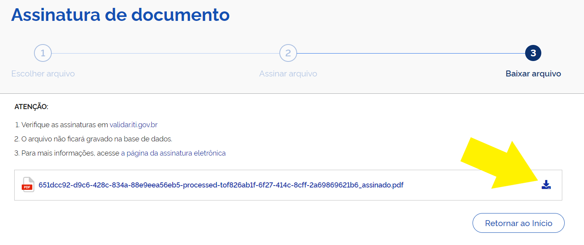The height and width of the screenshot is (245, 584).
Task: Download the signed PDF using the download icon
Action: (x=546, y=185)
